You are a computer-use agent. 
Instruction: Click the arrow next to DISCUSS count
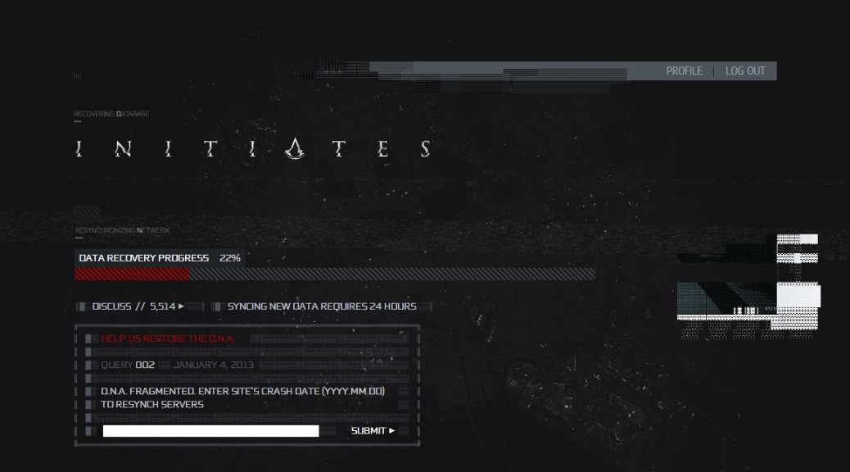(x=181, y=306)
